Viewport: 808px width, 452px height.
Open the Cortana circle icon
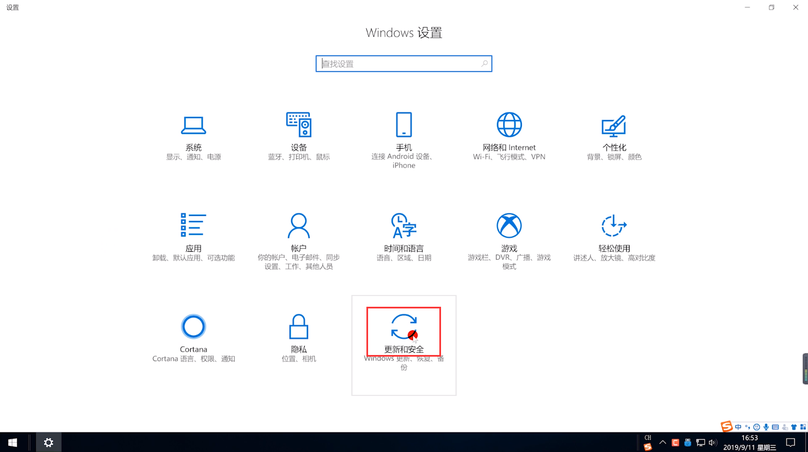point(194,326)
